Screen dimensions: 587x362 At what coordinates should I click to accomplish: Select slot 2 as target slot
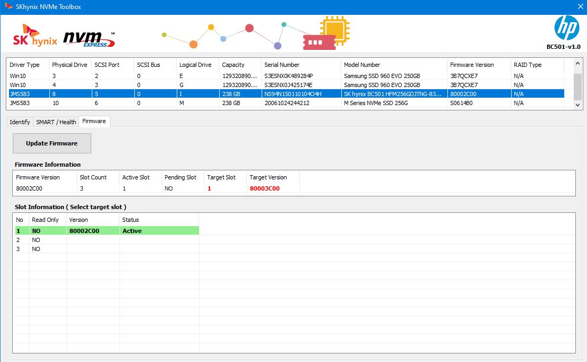click(x=107, y=240)
